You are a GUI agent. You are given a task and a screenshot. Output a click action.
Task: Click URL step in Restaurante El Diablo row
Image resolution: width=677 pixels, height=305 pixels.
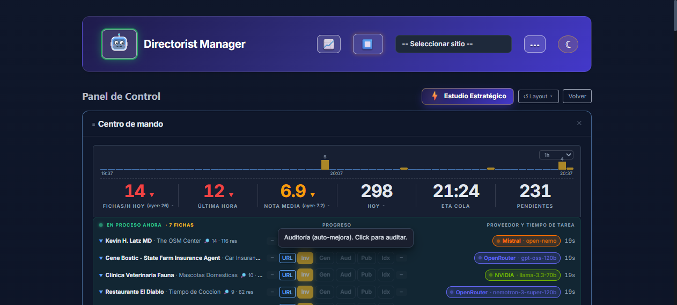[288, 293]
